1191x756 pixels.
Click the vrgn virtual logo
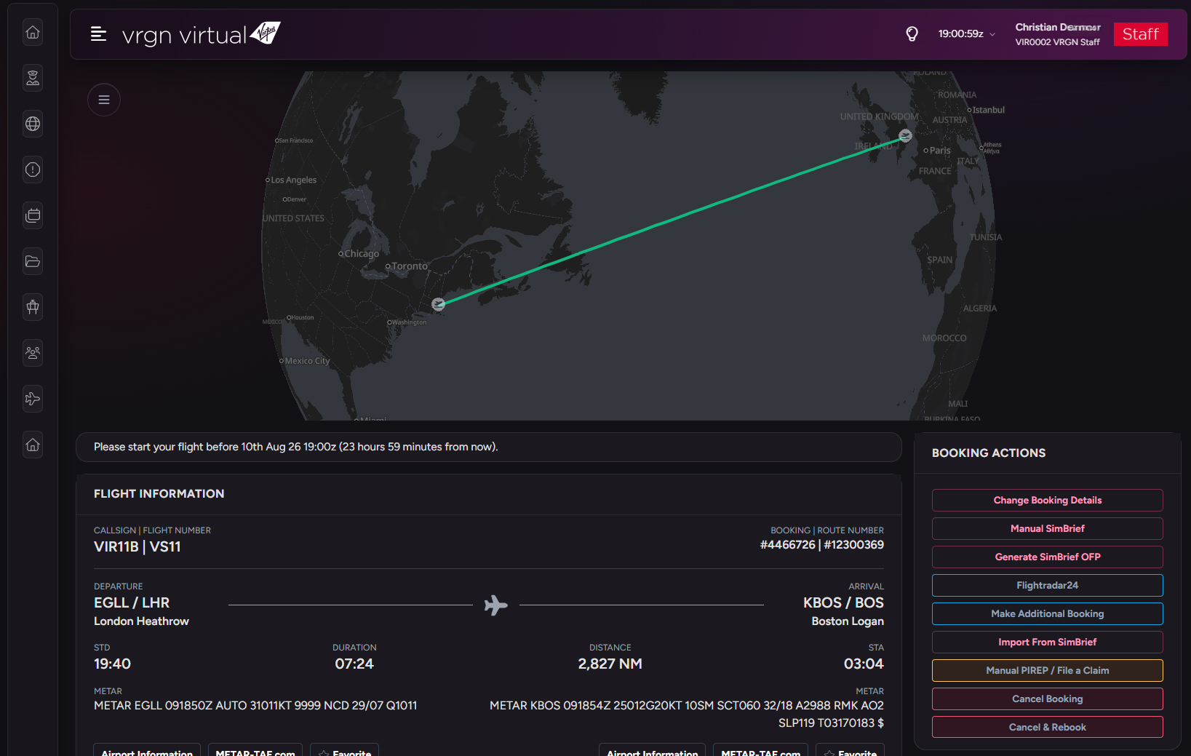pos(201,34)
